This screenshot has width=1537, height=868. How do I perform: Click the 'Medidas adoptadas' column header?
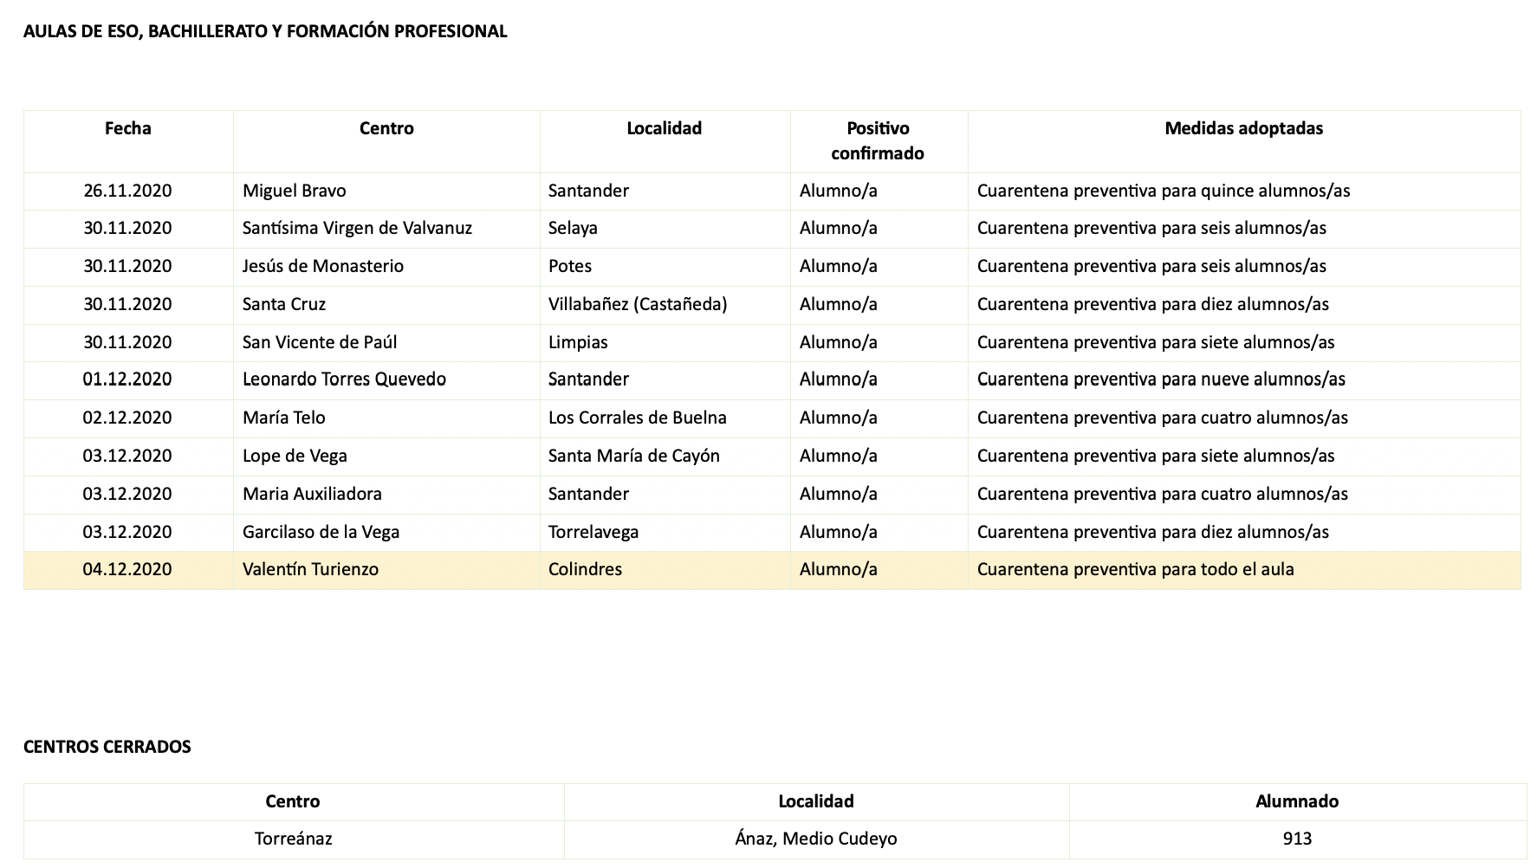[x=1243, y=129]
